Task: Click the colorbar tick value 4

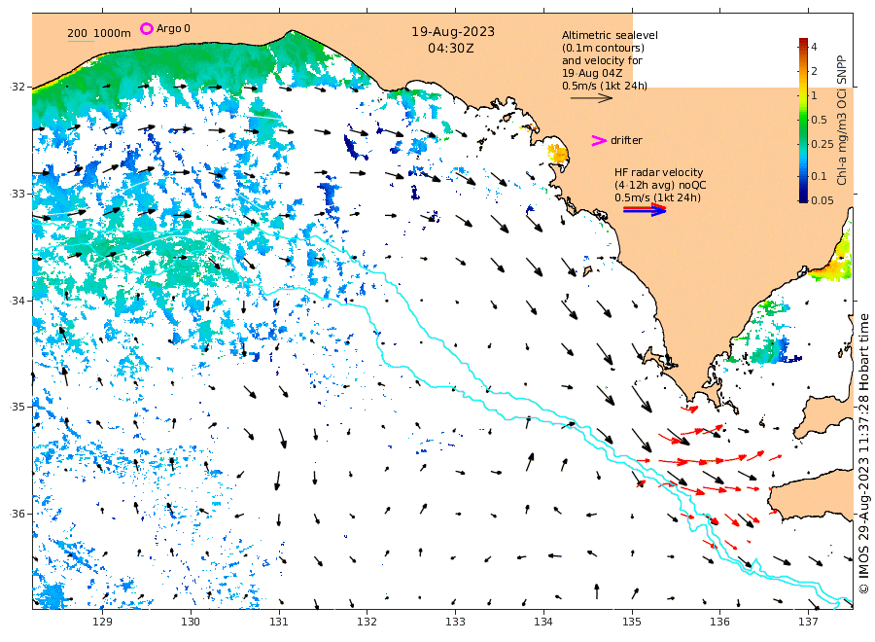Action: point(814,47)
